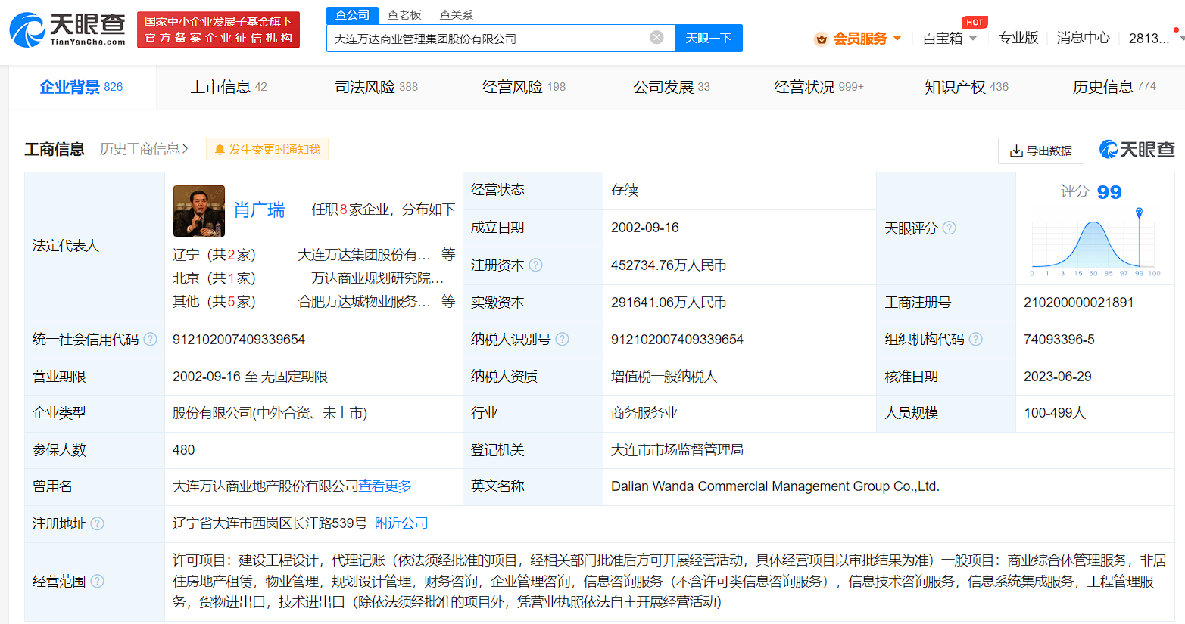
Task: Select 公司发展 tab
Action: (672, 87)
